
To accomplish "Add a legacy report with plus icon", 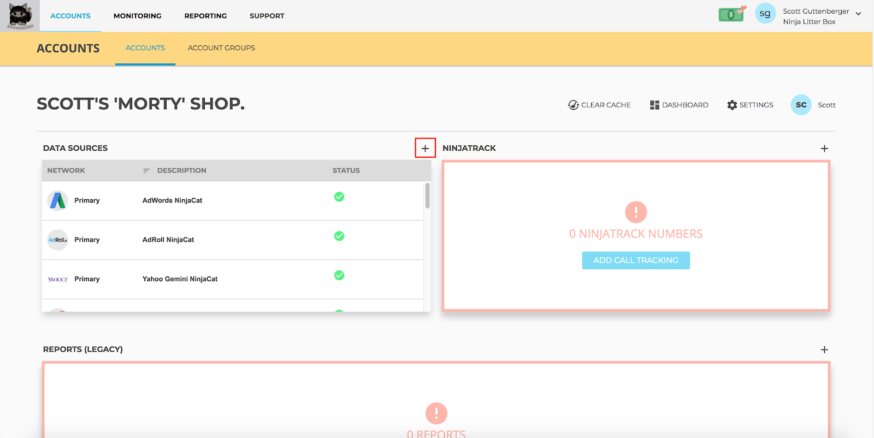I will pos(824,350).
